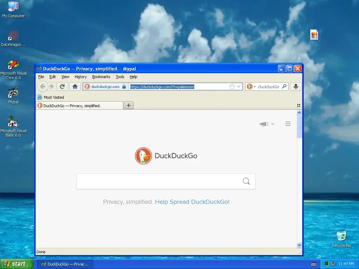
Task: Click the vertical scrollbar thumb
Action: 299,127
